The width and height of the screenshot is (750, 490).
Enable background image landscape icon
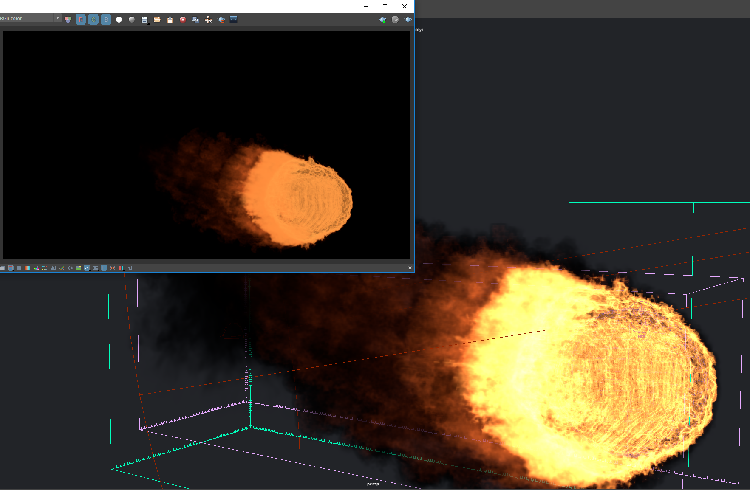79,268
